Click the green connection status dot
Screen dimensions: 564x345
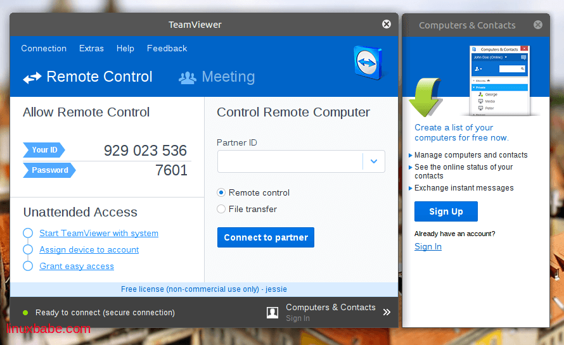(25, 313)
